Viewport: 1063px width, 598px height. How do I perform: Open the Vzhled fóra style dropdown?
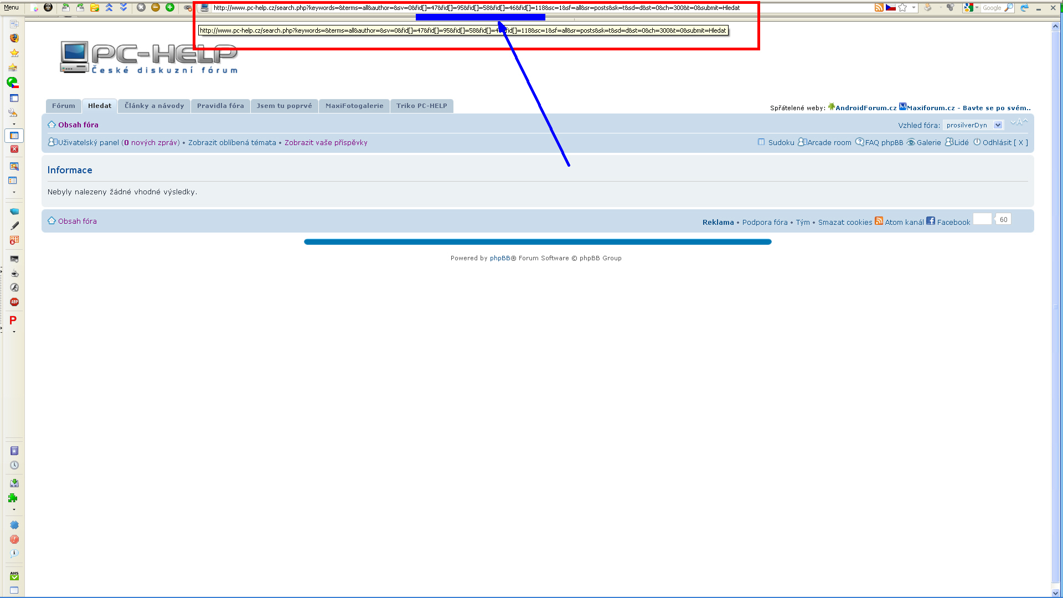[x=997, y=125]
